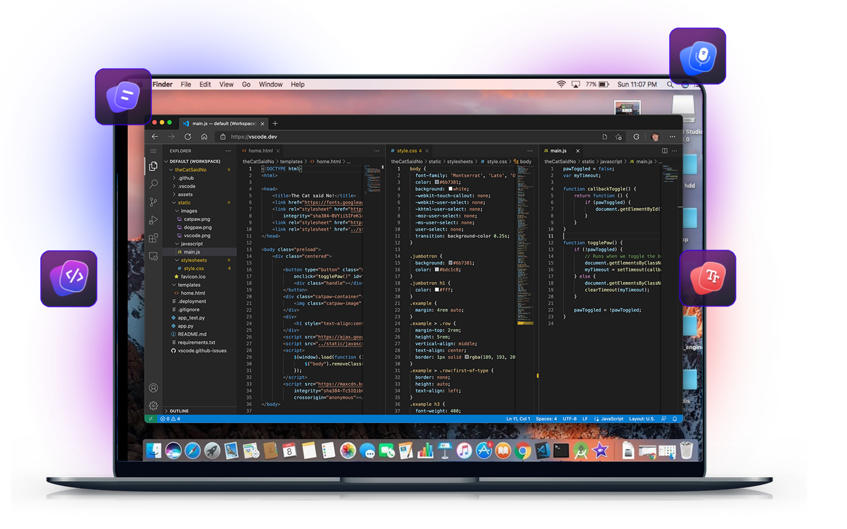Close the main.js editor tab
This screenshot has width=847, height=529.
tap(578, 151)
